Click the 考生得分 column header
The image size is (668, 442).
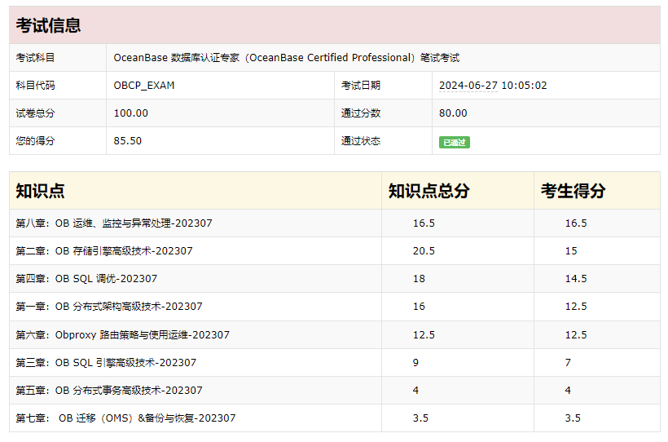pyautogui.click(x=573, y=191)
